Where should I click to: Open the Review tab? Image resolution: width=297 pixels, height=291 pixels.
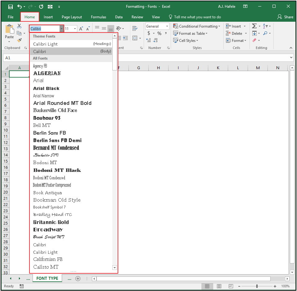tap(137, 17)
